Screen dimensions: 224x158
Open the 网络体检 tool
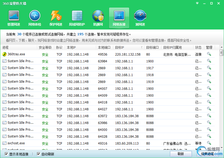coord(35,18)
